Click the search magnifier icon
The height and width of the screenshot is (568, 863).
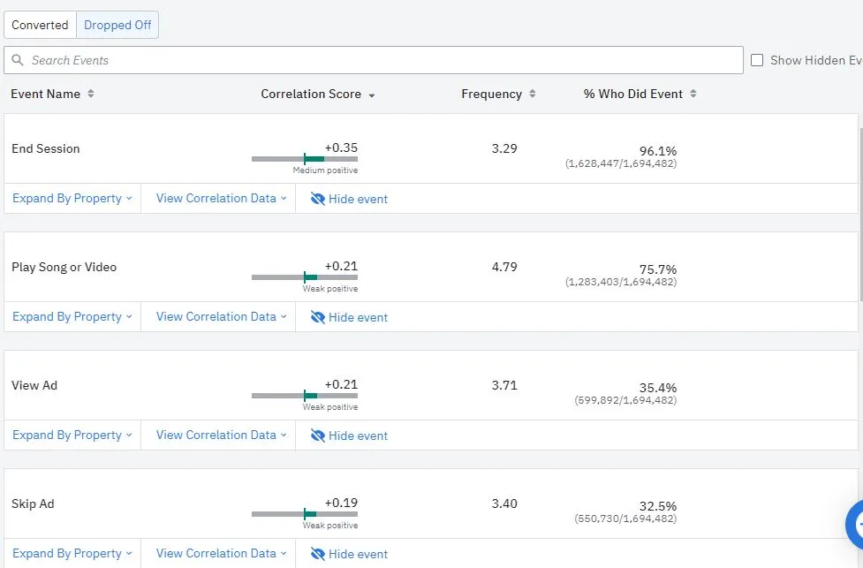pyautogui.click(x=18, y=61)
